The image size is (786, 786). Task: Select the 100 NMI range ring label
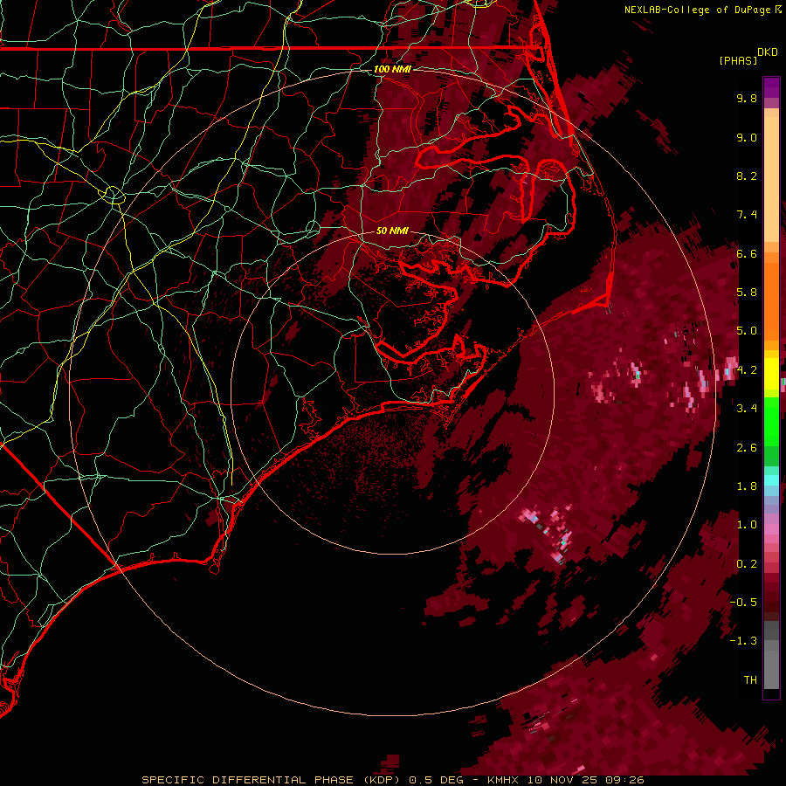(392, 69)
